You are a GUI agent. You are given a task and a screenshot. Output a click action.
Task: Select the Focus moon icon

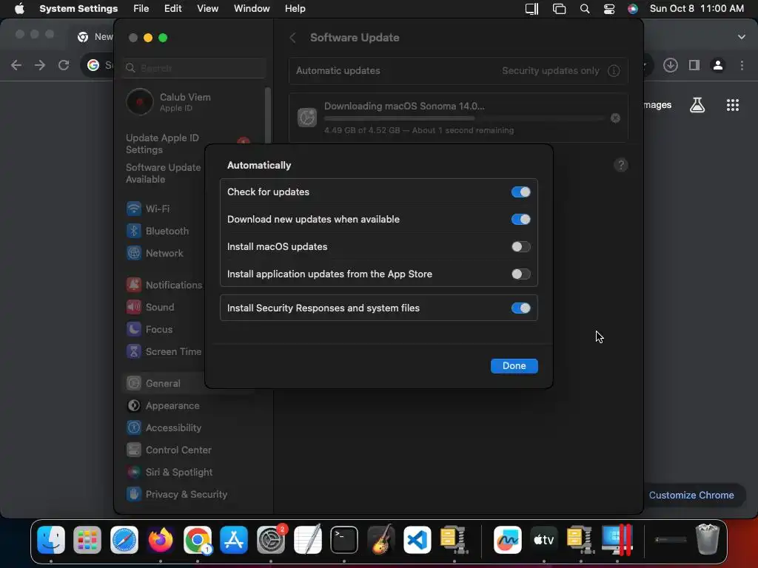(134, 329)
